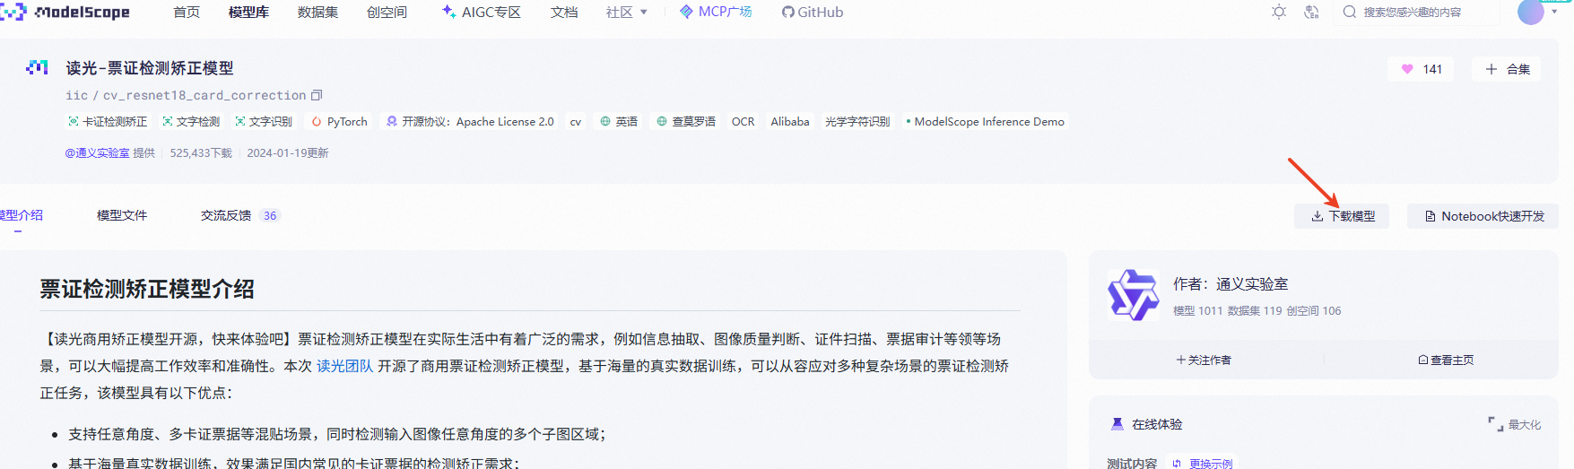The image size is (1574, 469).
Task: Switch language with the translate icon
Action: 1311,12
